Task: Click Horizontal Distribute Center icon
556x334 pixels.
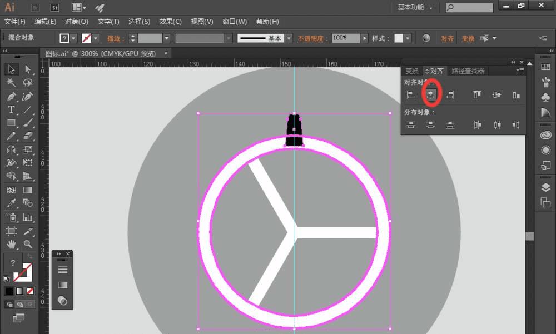Action: [497, 125]
